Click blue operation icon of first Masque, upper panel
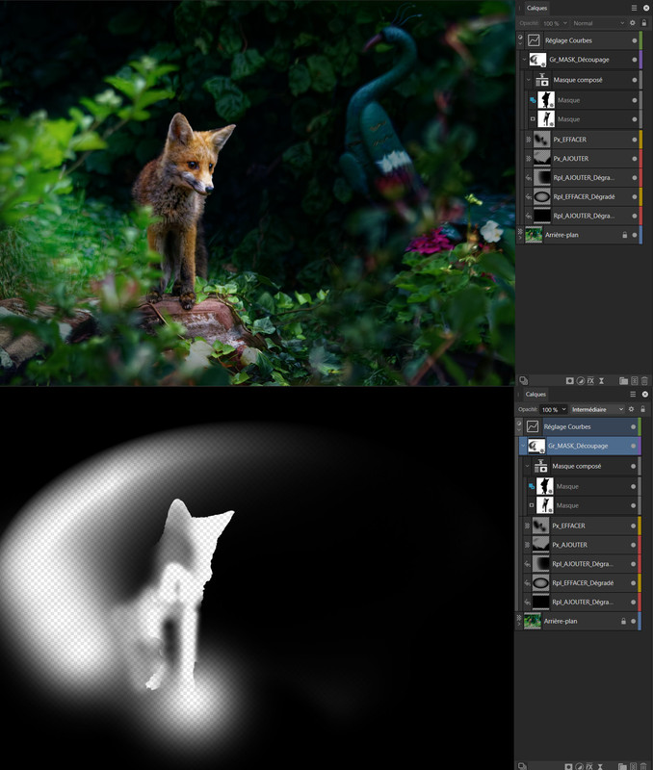This screenshot has width=653, height=770. (533, 100)
